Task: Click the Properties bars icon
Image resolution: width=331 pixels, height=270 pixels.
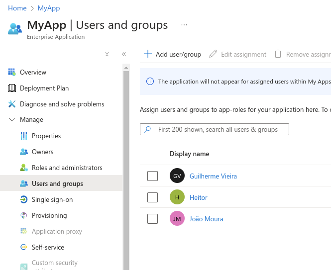Action: coord(24,136)
